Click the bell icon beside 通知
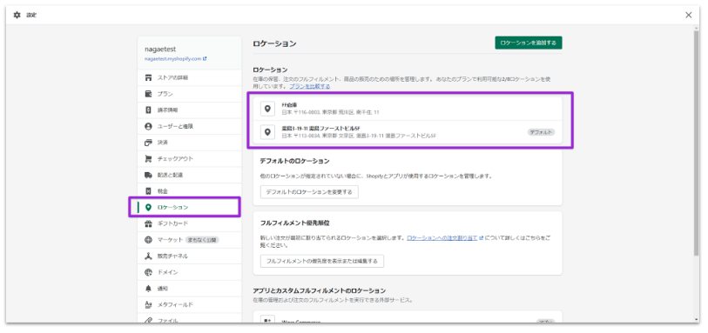Screen dimensions: 708x333 148,289
